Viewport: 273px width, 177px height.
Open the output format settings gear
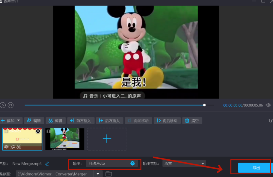coord(132,163)
